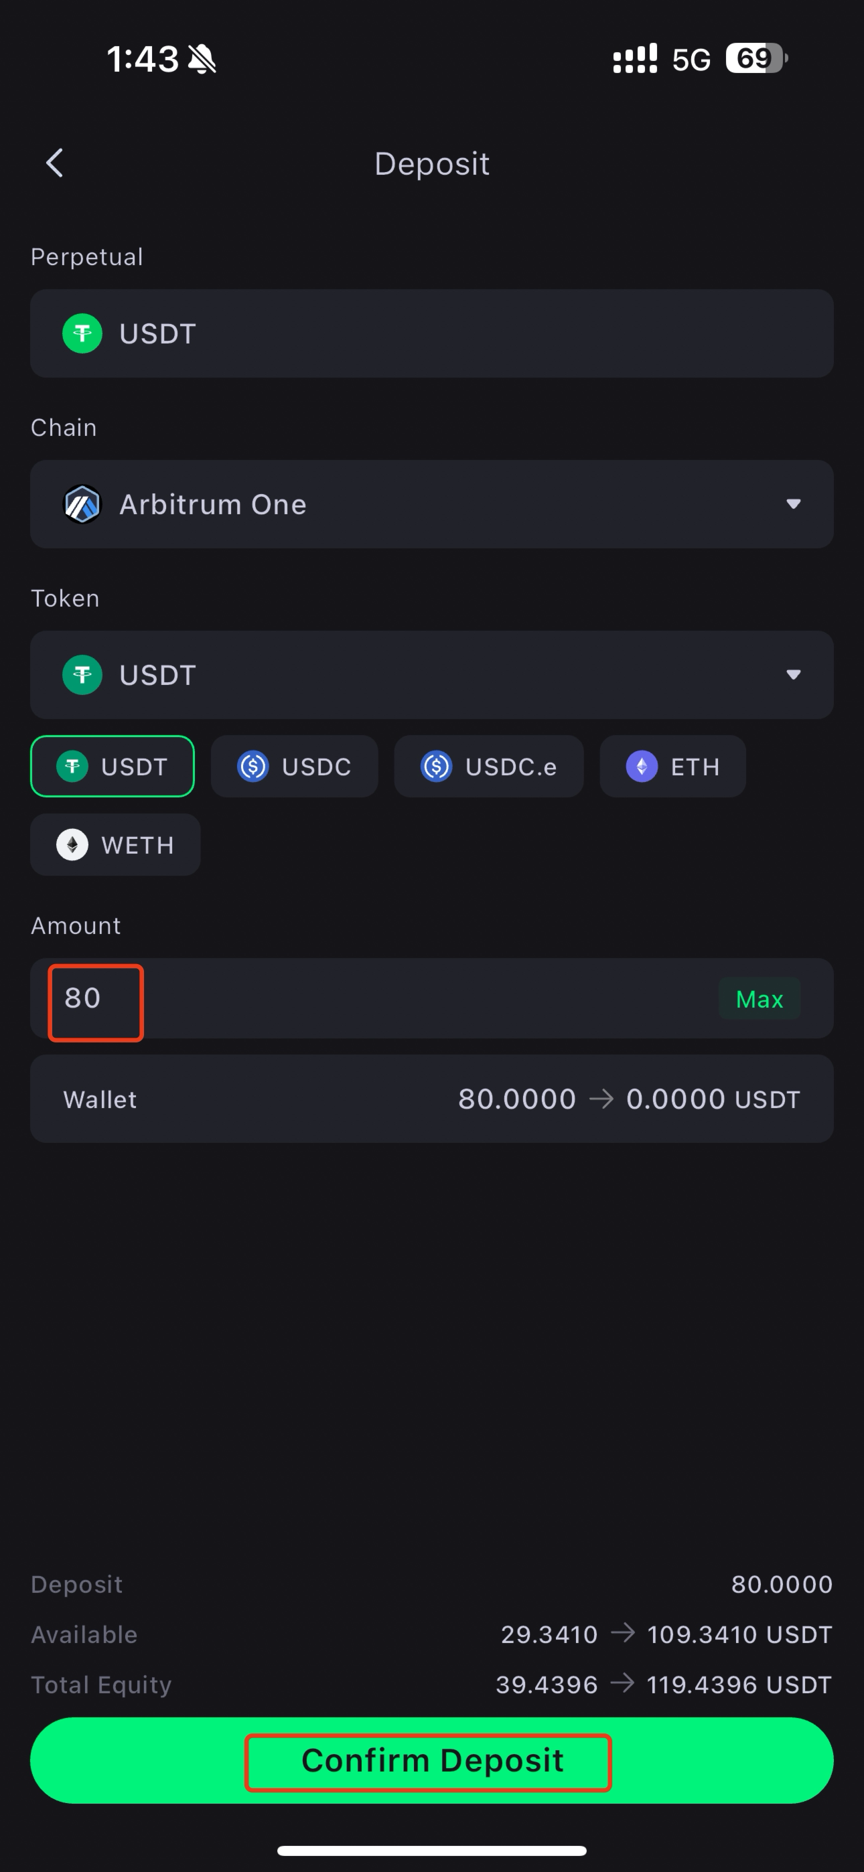This screenshot has width=864, height=1872.
Task: Open the Chain dropdown arrow
Action: click(x=794, y=504)
